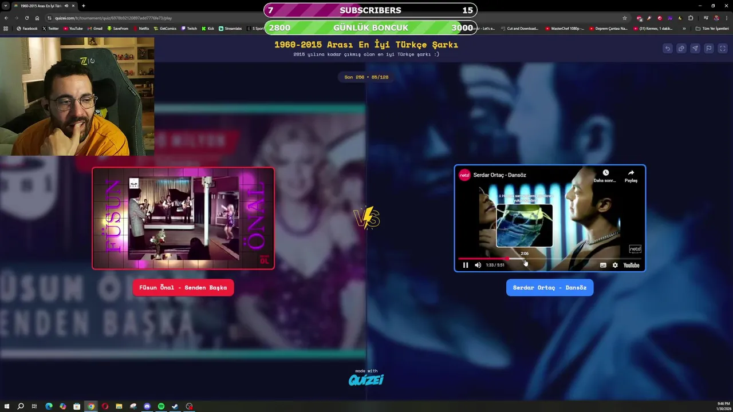Open Discord from the taskbar

147,406
